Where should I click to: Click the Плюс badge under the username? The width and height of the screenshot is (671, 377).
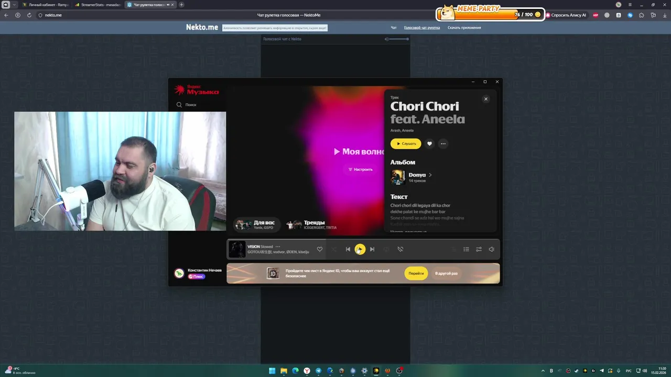[197, 276]
